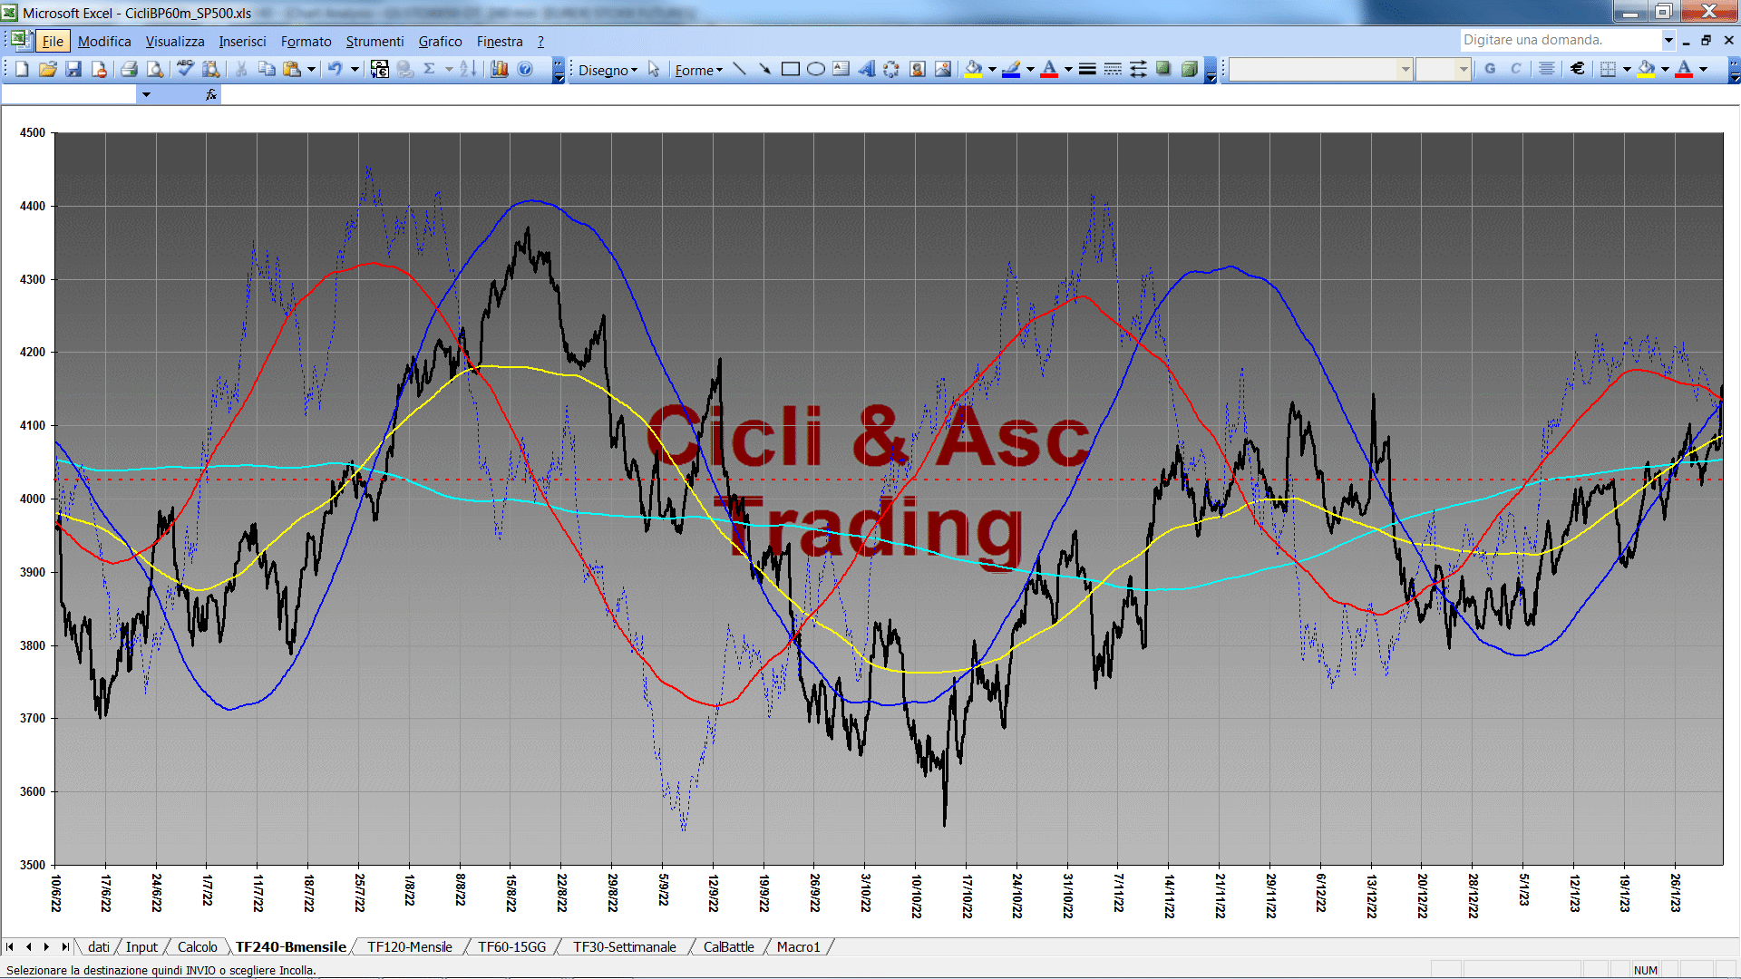Click drawing toolbar red Font Color A

[1049, 69]
